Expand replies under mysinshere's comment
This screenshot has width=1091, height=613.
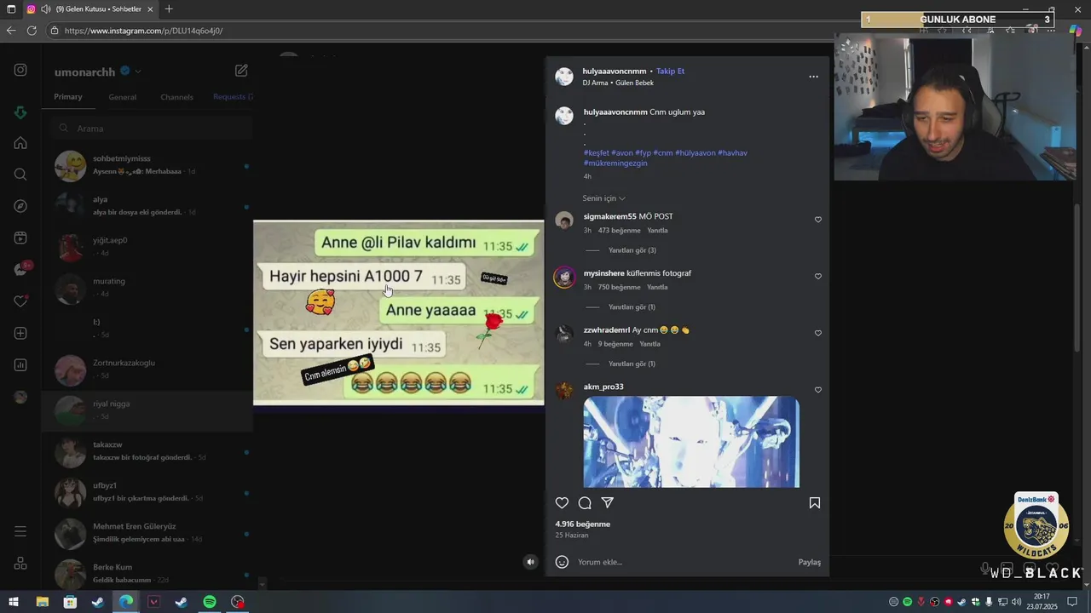pyautogui.click(x=632, y=307)
